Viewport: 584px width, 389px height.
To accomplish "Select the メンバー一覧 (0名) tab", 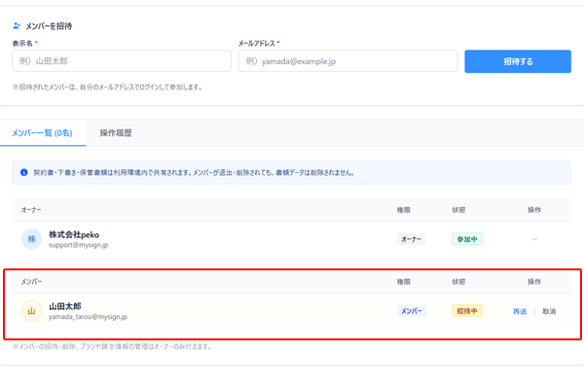I will 42,133.
